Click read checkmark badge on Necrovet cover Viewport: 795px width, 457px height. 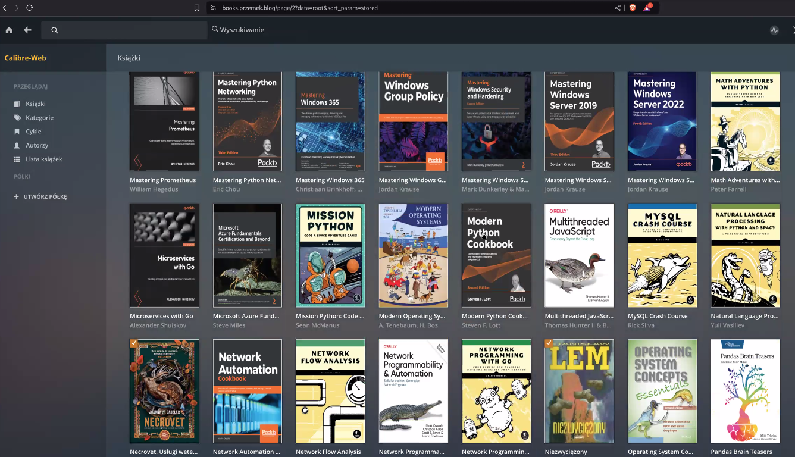(133, 343)
